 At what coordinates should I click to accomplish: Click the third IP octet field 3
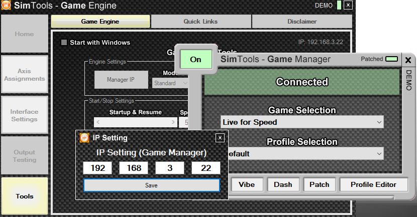tap(170, 168)
